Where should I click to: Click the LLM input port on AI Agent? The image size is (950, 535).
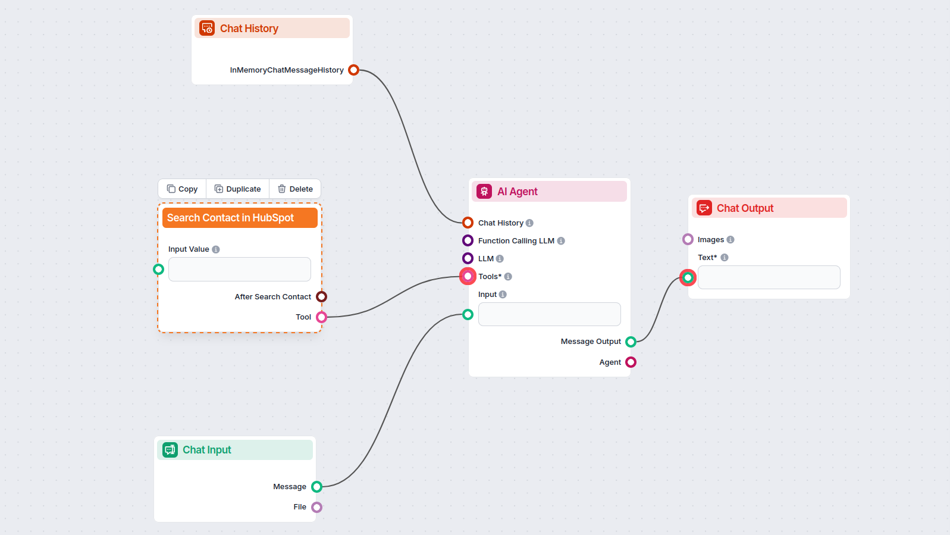pos(468,258)
